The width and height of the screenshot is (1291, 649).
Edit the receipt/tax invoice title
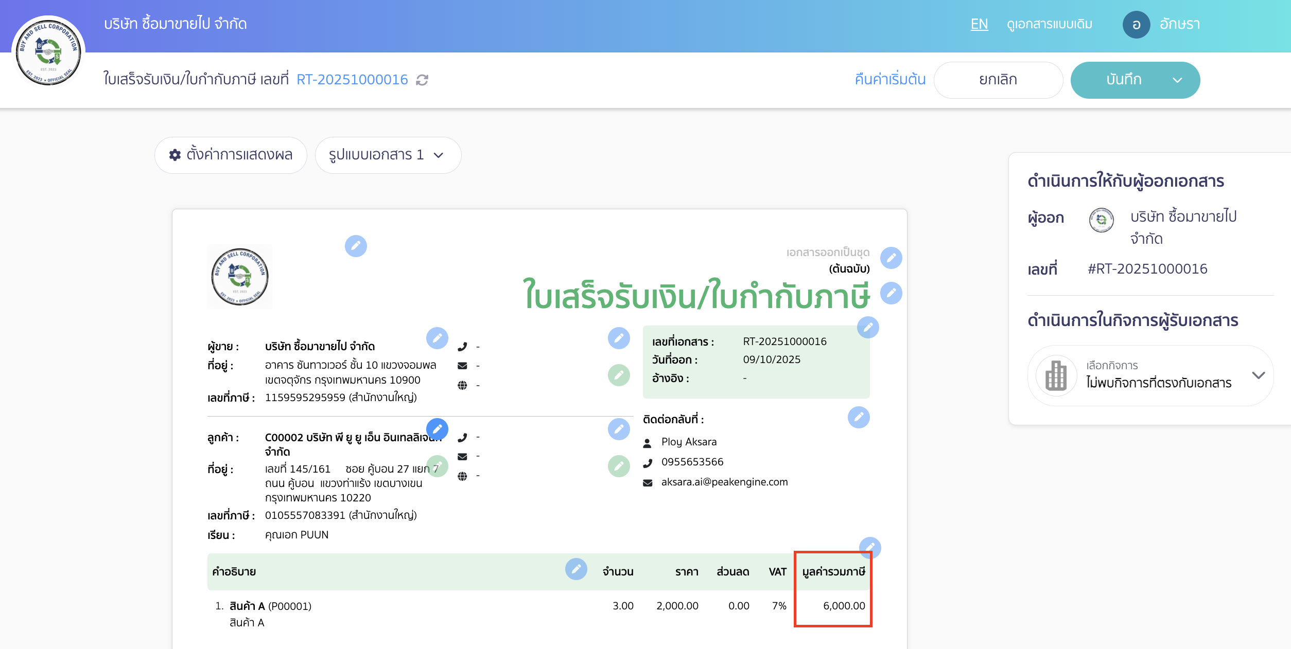[x=891, y=293]
